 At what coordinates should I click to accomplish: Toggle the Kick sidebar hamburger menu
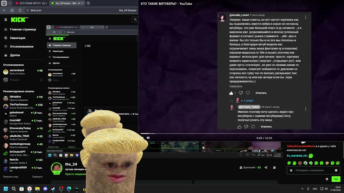click(6, 20)
